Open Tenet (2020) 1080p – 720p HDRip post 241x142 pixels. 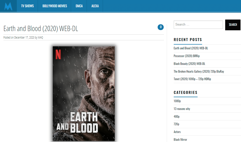click(x=192, y=79)
